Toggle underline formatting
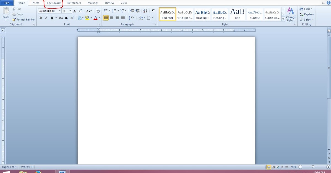This screenshot has width=331, height=173. pyautogui.click(x=52, y=18)
